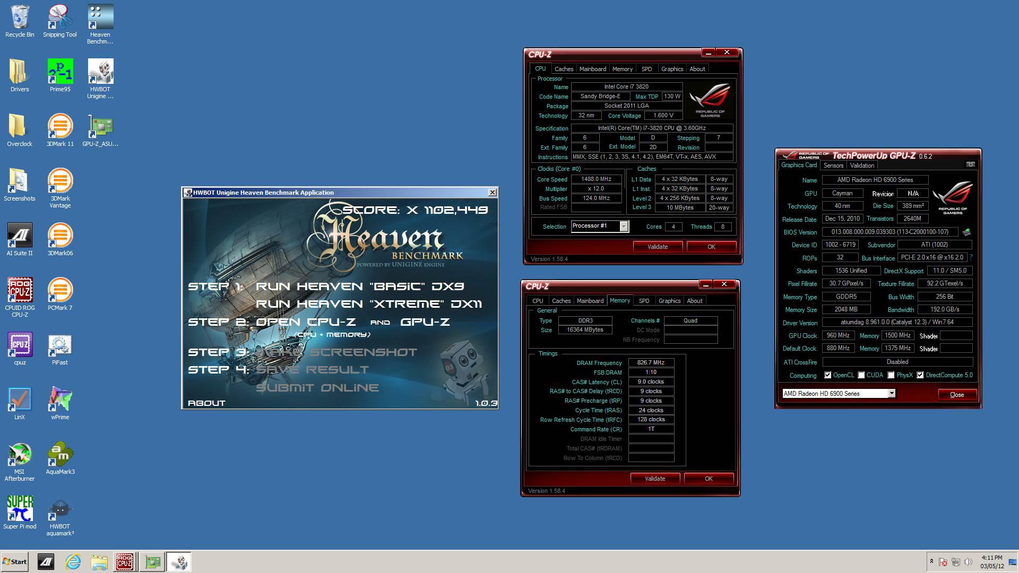
Task: Open Heaven Benchmark desktop shortcut
Action: tap(100, 24)
